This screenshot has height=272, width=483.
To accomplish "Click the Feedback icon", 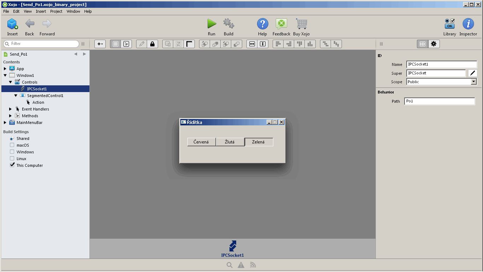I will (281, 24).
